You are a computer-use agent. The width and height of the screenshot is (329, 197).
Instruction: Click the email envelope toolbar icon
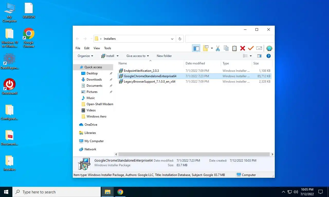259,48
